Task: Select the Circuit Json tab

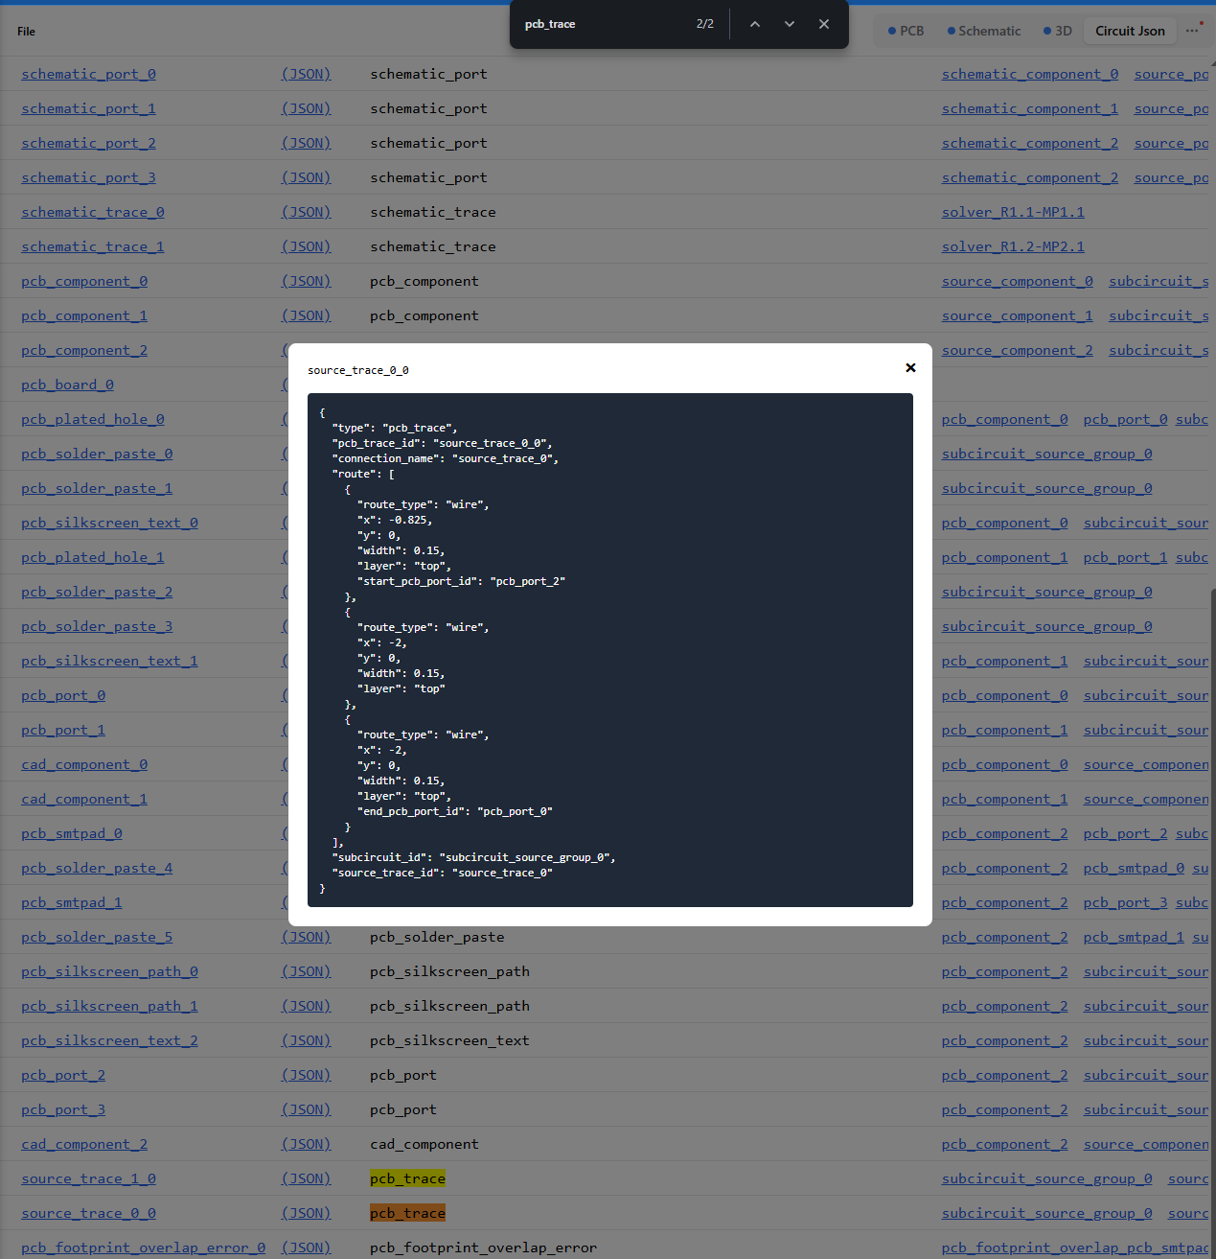Action: pos(1131,31)
